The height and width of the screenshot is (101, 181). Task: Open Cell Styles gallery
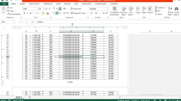click(x=131, y=11)
